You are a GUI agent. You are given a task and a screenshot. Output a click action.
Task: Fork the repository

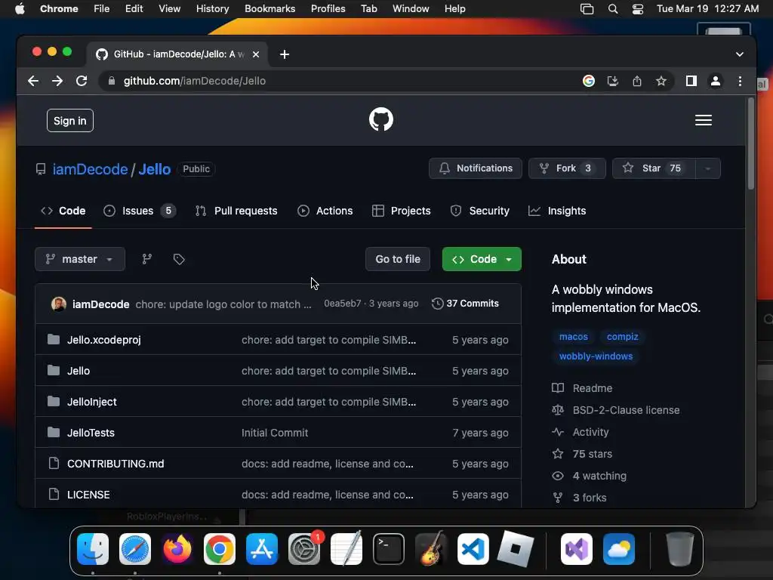click(x=567, y=168)
